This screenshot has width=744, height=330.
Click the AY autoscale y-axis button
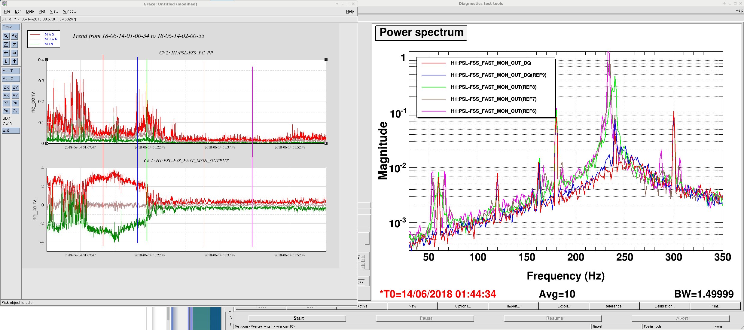click(x=15, y=95)
